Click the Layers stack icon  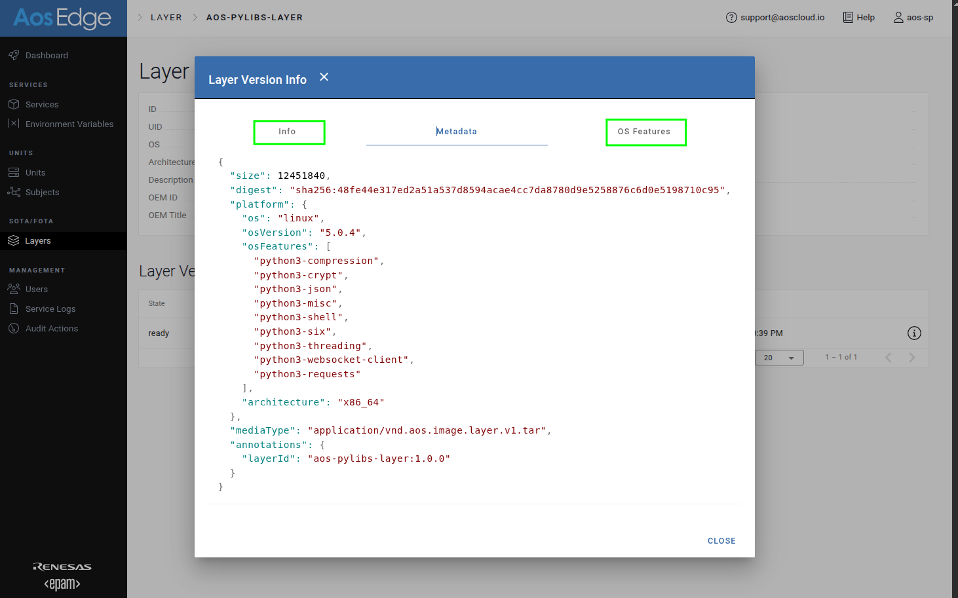(14, 241)
